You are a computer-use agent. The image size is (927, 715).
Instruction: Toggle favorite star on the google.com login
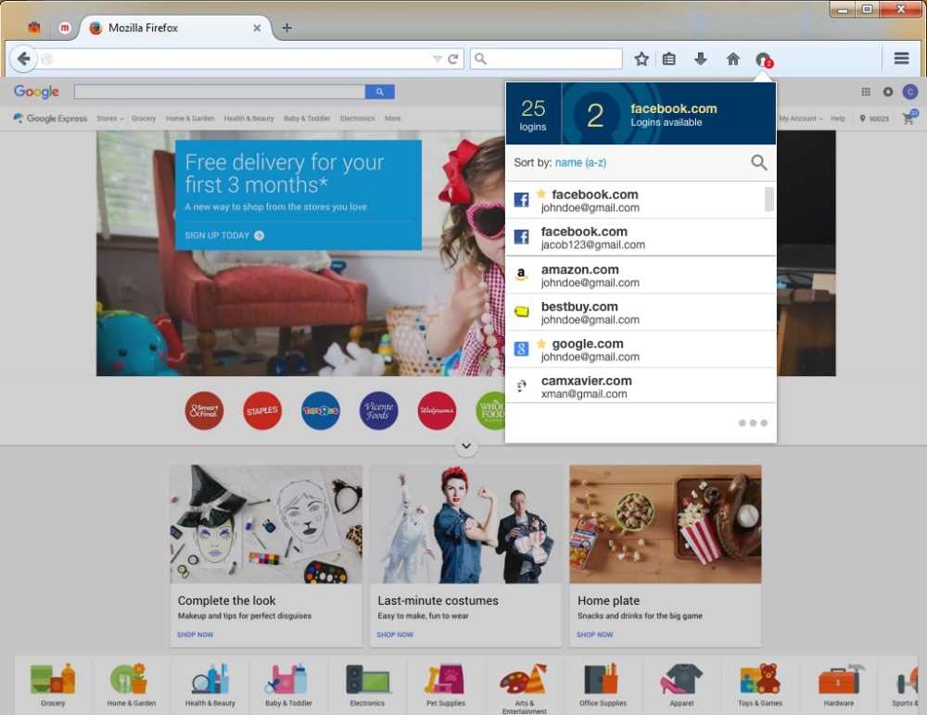(541, 344)
